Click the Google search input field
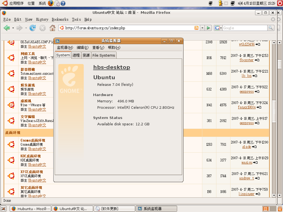The width and height of the screenshot is (283, 212). coord(245,28)
